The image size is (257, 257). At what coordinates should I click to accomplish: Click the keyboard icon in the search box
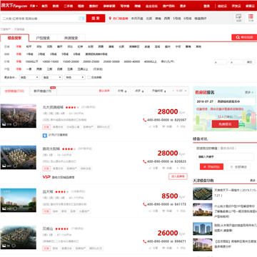coord(81,19)
